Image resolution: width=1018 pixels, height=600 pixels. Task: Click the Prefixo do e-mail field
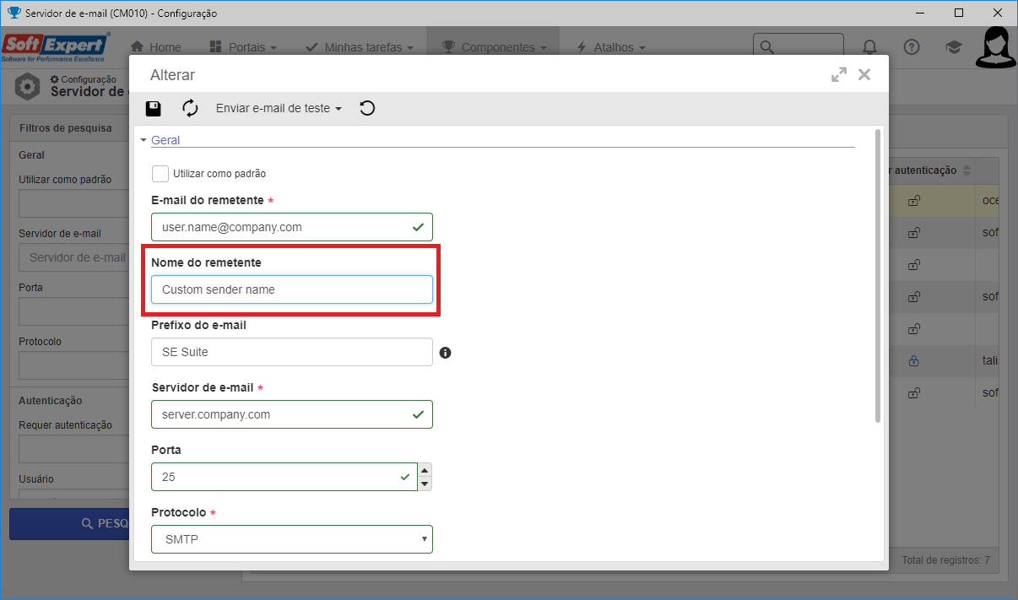292,352
